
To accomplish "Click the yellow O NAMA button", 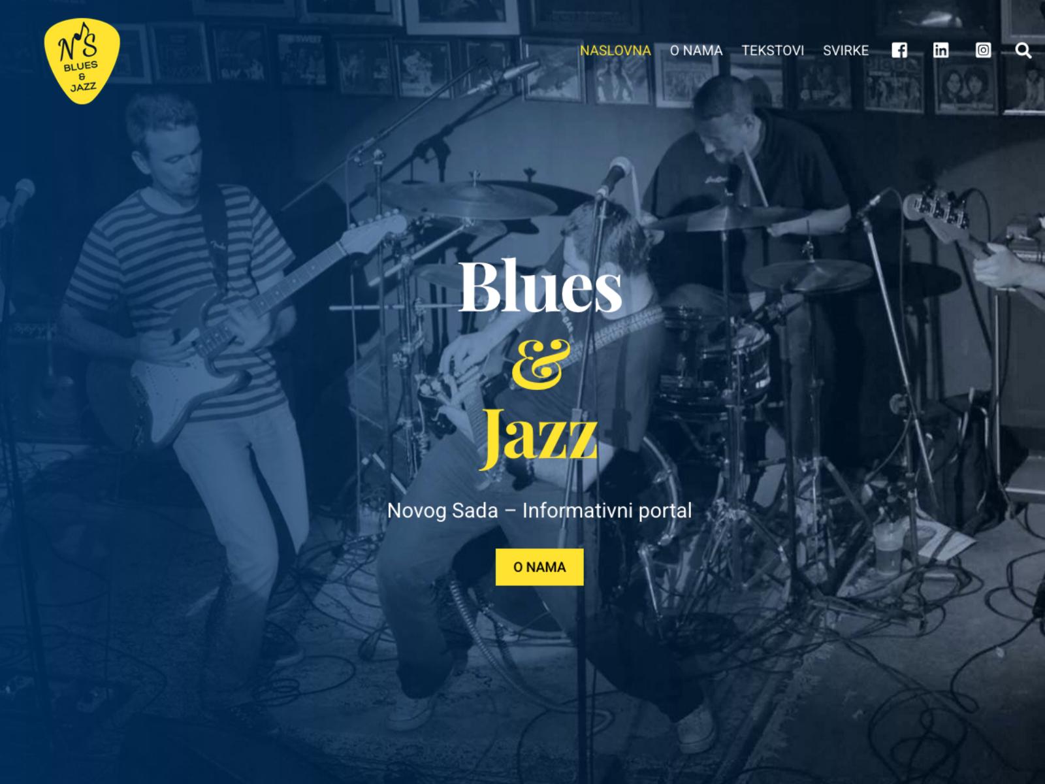I will point(539,567).
